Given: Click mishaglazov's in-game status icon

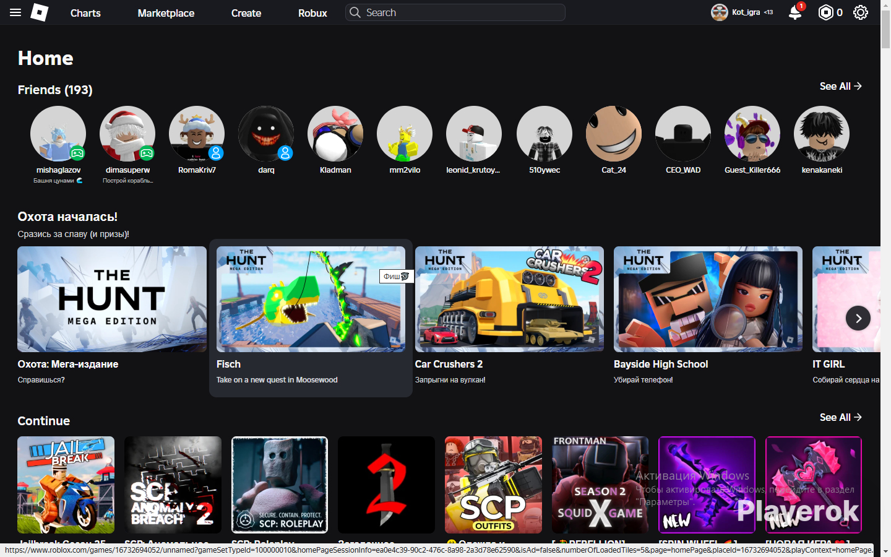Looking at the screenshot, I should 77,153.
